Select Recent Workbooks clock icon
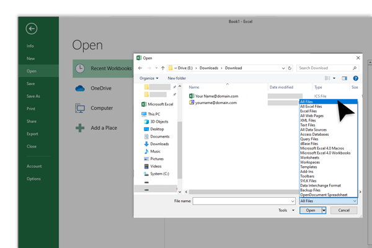Viewport: 372px width, 248px height. coord(80,68)
